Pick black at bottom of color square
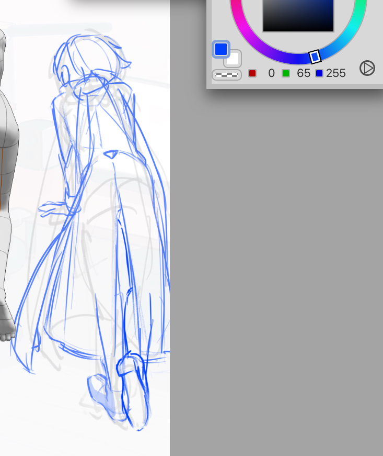Image resolution: width=383 pixels, height=456 pixels. pyautogui.click(x=298, y=28)
